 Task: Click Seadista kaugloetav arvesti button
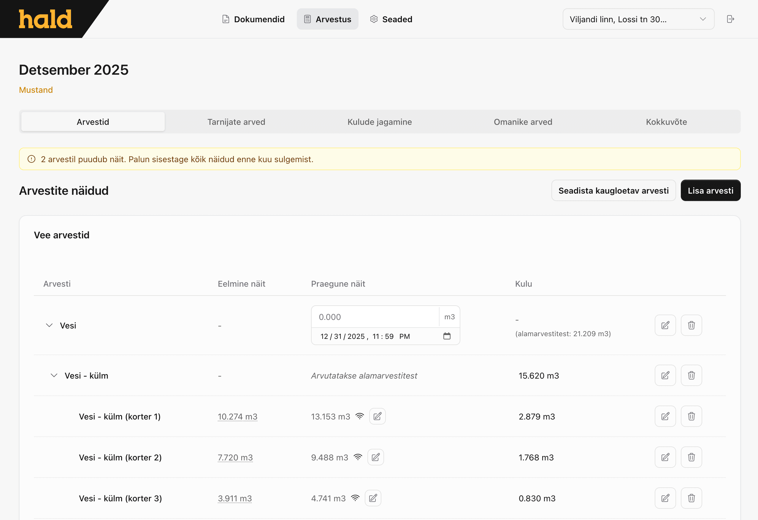(x=613, y=190)
